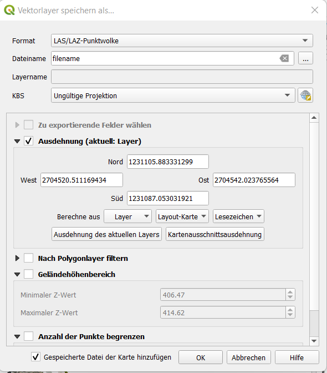Enable the Nach Polygonlayer filtern checkbox

coord(28,258)
